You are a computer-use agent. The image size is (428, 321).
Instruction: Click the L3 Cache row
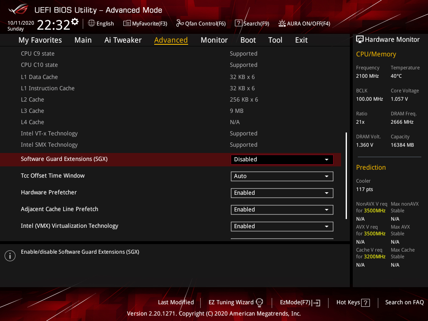[x=171, y=111]
